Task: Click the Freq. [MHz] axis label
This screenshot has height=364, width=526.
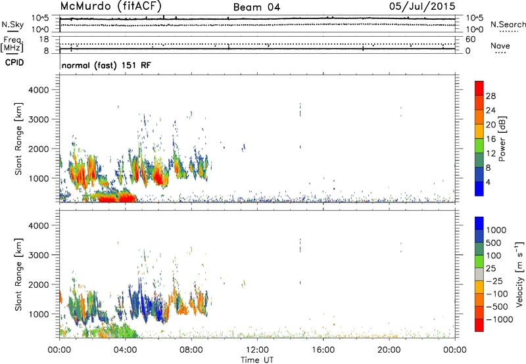Action: tap(12, 45)
